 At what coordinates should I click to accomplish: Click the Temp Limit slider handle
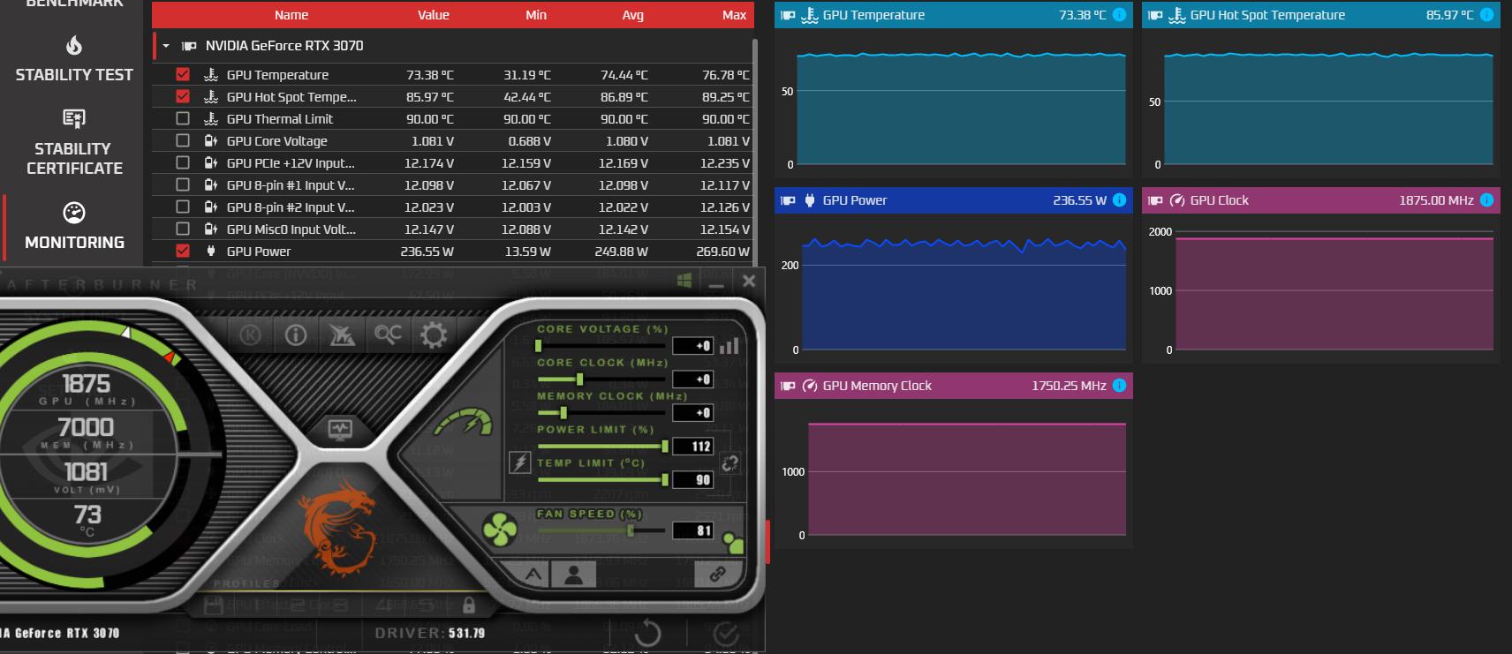tap(664, 480)
